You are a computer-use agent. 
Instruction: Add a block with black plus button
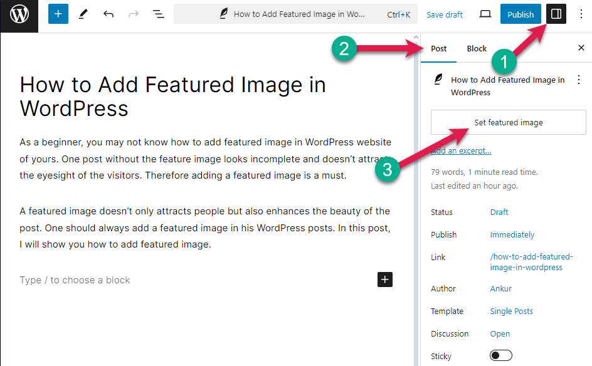(384, 280)
